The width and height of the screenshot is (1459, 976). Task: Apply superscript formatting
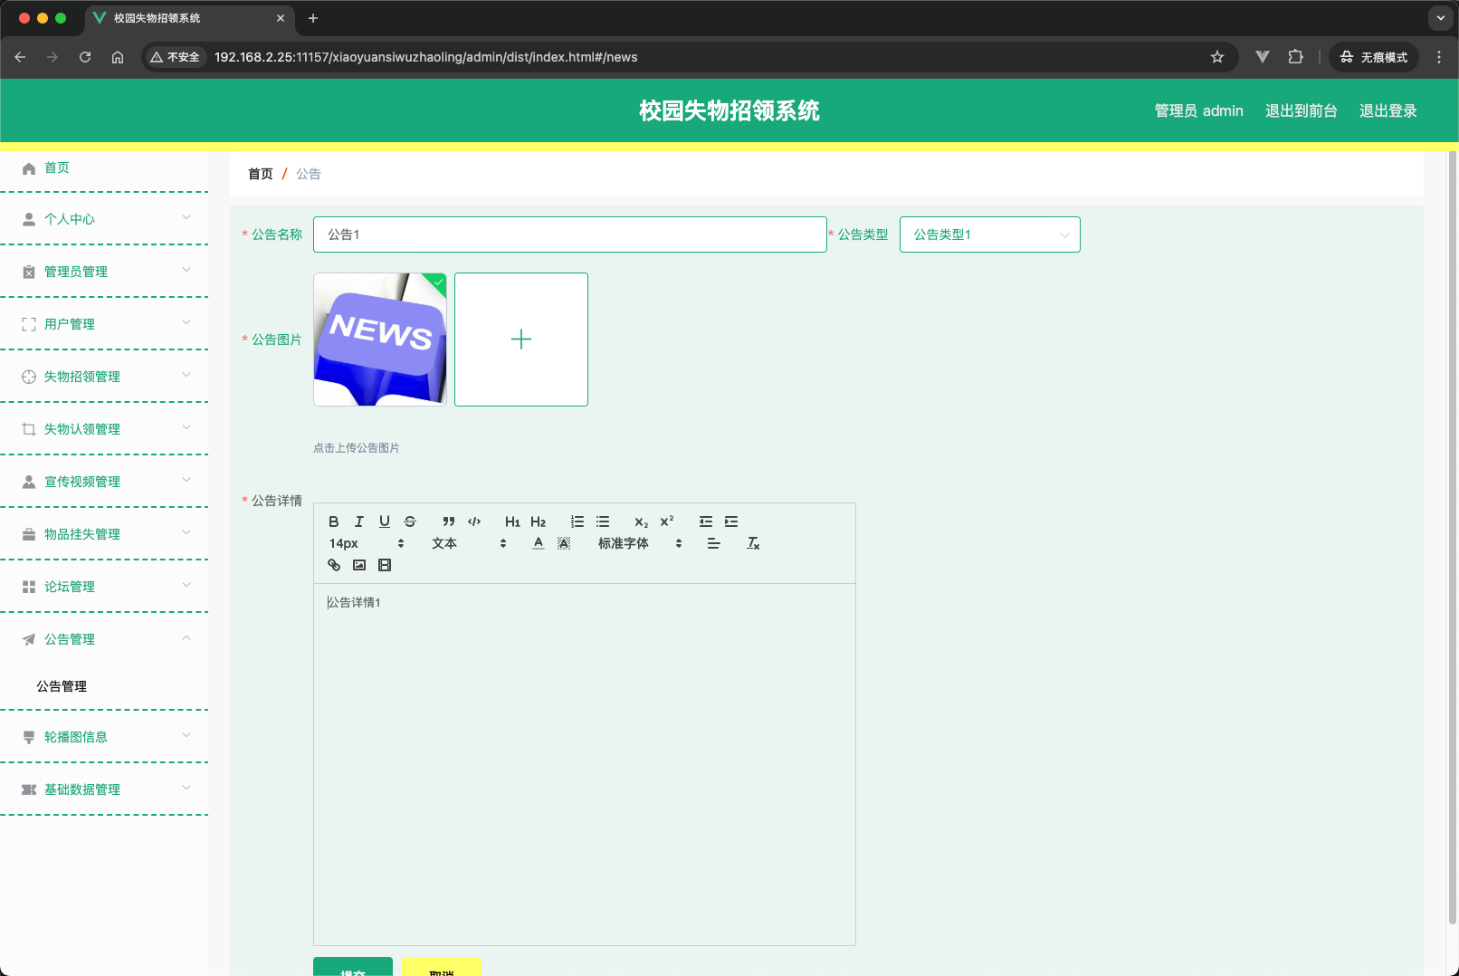click(667, 521)
